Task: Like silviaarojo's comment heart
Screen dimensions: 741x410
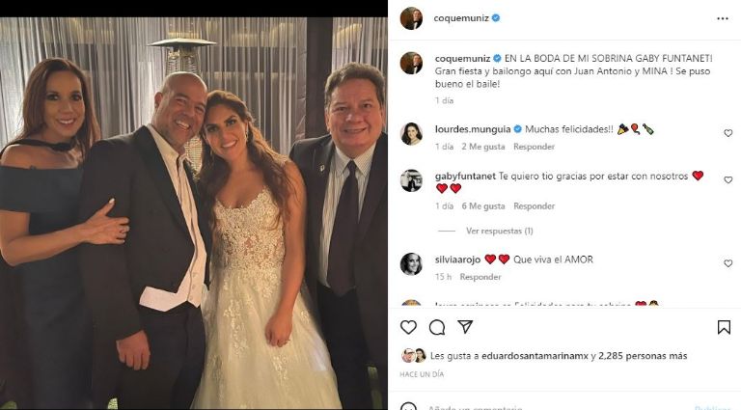Action: pos(727,263)
